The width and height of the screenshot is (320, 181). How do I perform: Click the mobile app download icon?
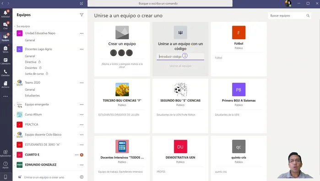coord(5,177)
